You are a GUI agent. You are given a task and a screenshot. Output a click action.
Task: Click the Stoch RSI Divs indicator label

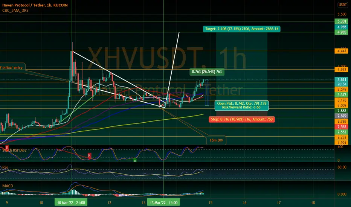tap(14, 150)
